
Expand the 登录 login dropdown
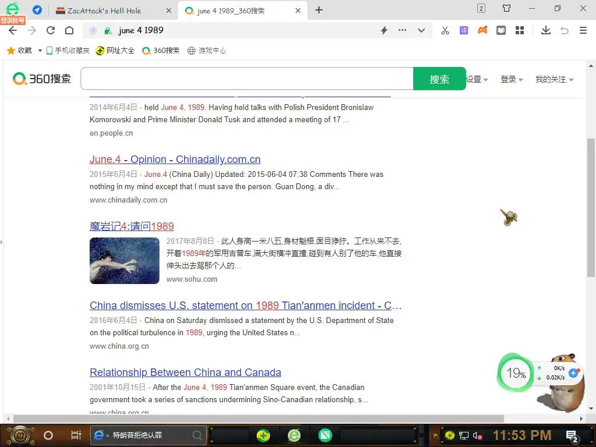[x=512, y=79]
